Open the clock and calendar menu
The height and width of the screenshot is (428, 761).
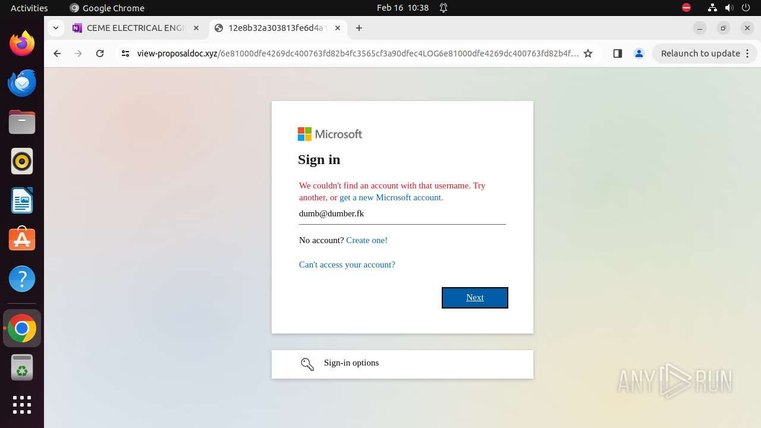pyautogui.click(x=402, y=8)
